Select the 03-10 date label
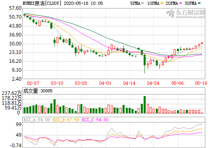 pos(57,83)
